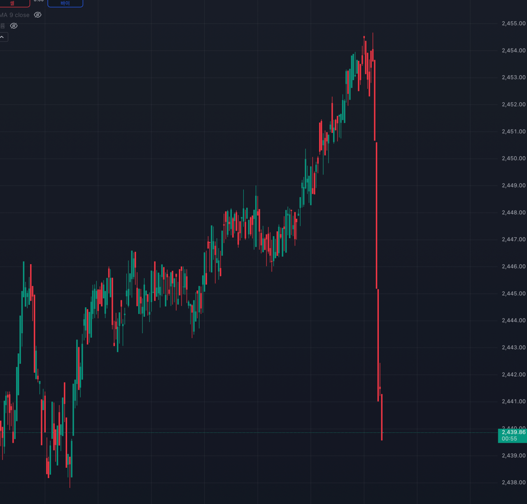Image resolution: width=527 pixels, height=504 pixels.
Task: Toggle visibility eye for the volume indicator
Action: pyautogui.click(x=14, y=26)
